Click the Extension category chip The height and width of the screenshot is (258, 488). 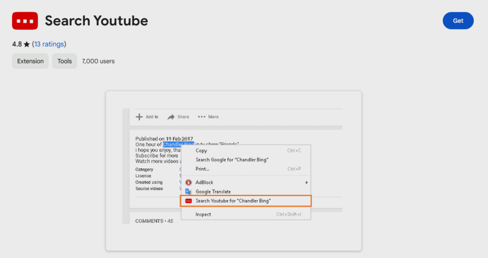click(x=30, y=61)
